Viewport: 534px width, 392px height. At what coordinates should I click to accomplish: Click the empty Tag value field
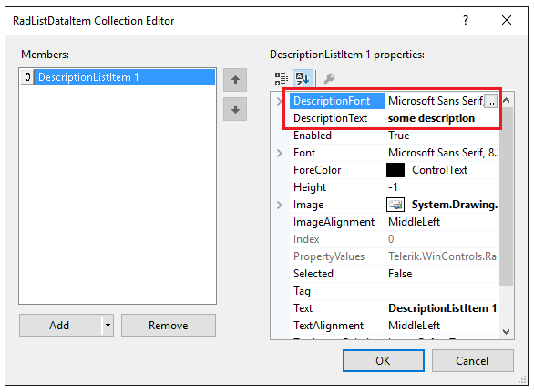[x=442, y=291]
